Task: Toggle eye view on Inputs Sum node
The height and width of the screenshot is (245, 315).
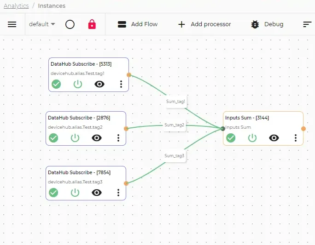Action: click(274, 138)
